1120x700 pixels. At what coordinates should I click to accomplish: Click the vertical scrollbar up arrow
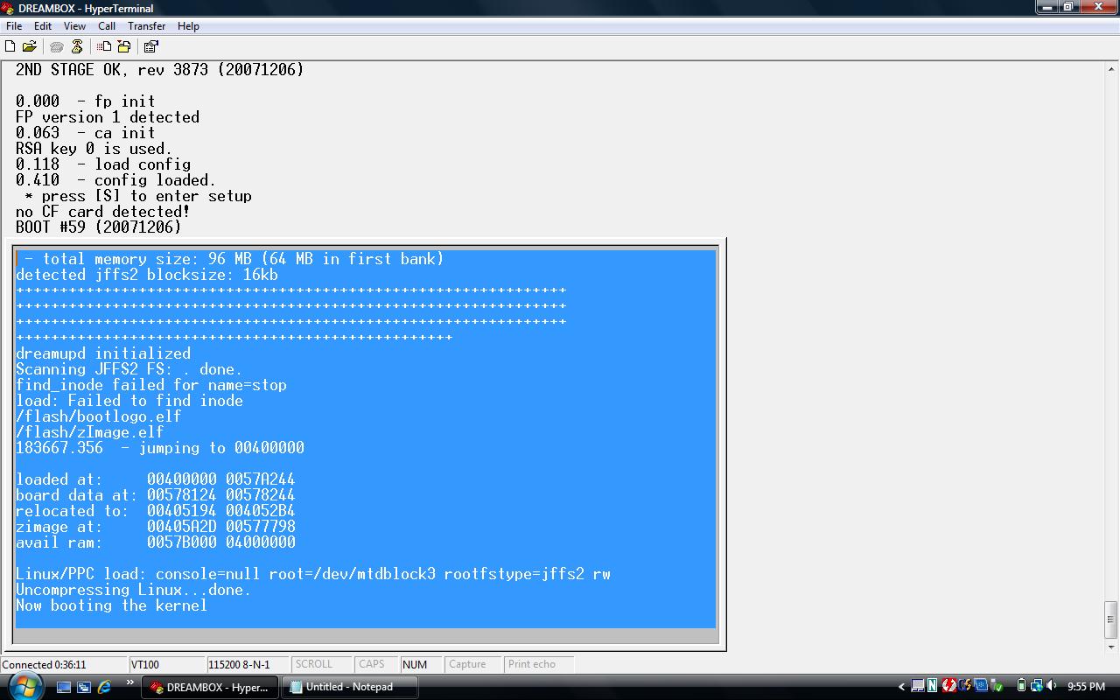click(1111, 68)
